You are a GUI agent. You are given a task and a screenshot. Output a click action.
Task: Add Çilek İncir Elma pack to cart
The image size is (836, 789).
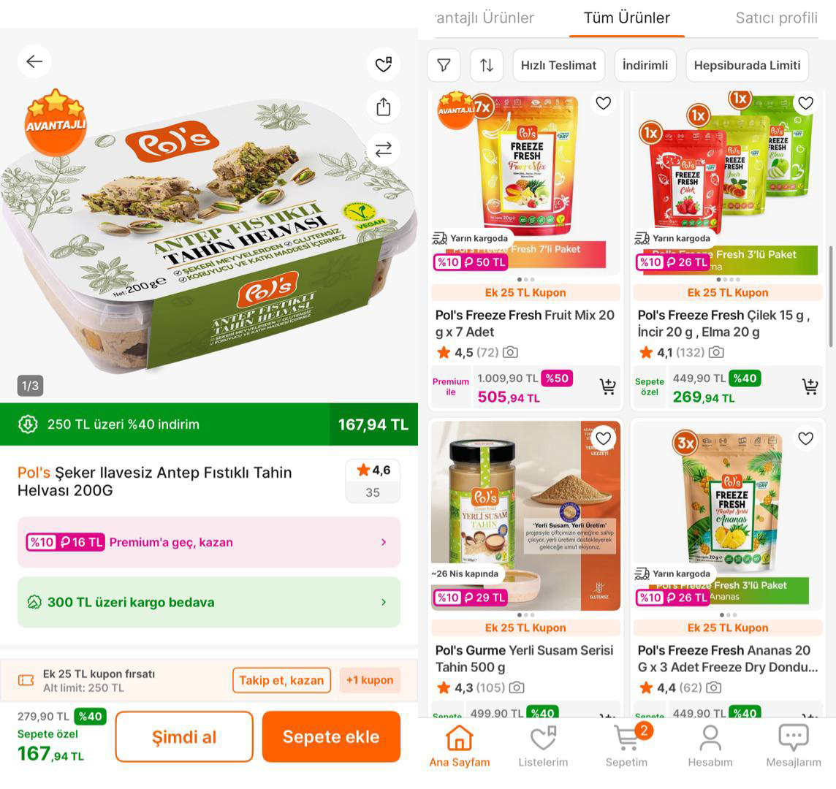[810, 386]
